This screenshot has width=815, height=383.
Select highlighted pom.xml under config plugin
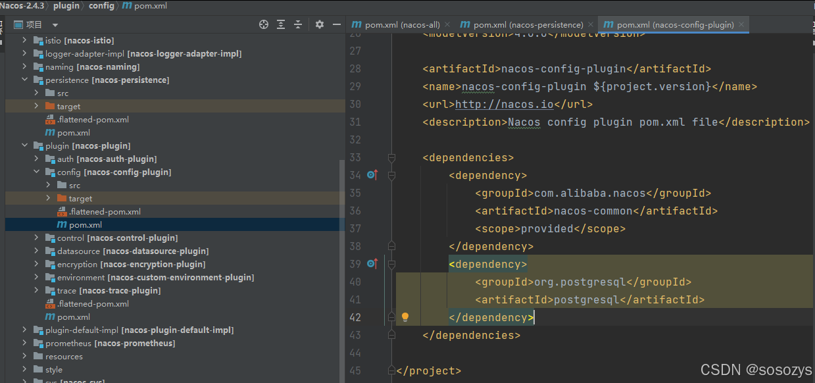coord(86,224)
